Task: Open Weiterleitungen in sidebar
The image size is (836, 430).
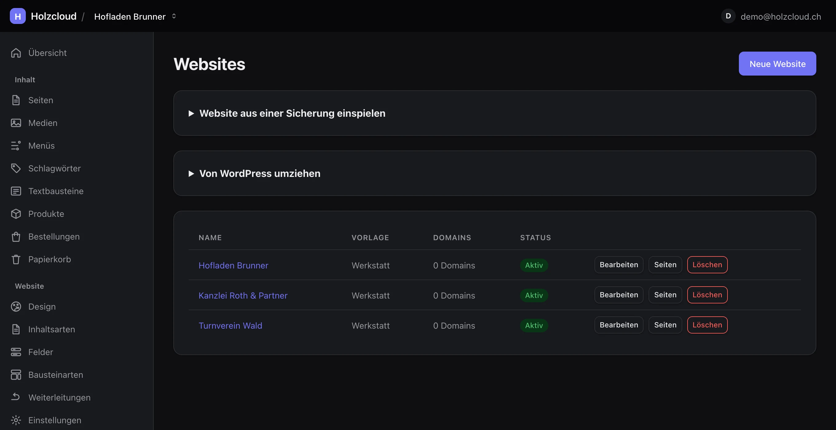Action: 77,397
